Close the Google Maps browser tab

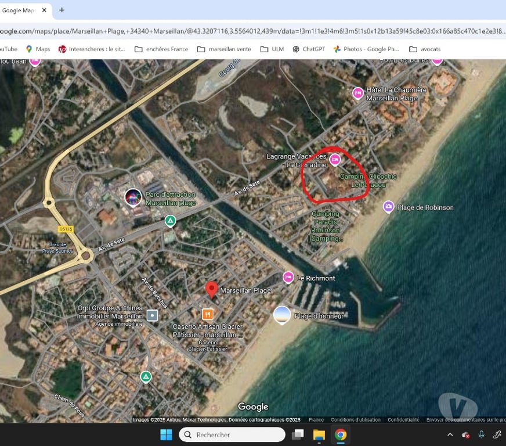(44, 10)
